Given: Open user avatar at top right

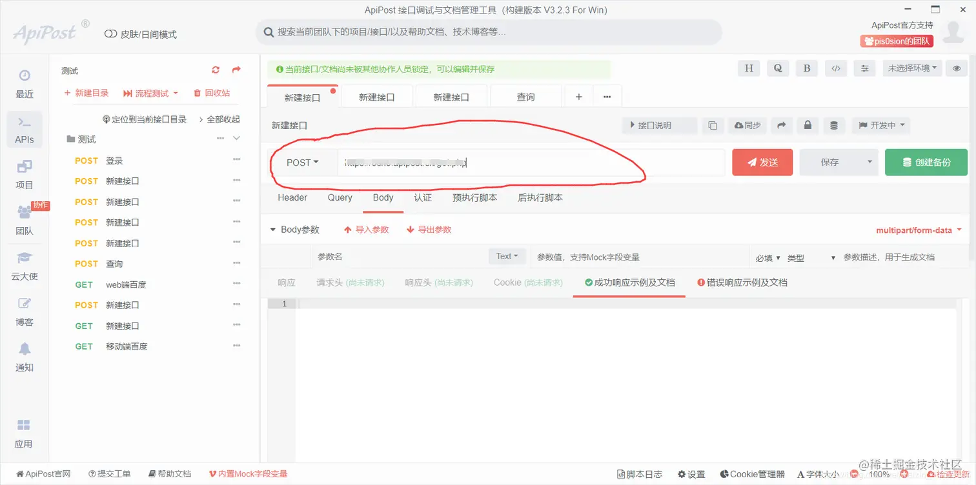Looking at the screenshot, I should pos(953,32).
